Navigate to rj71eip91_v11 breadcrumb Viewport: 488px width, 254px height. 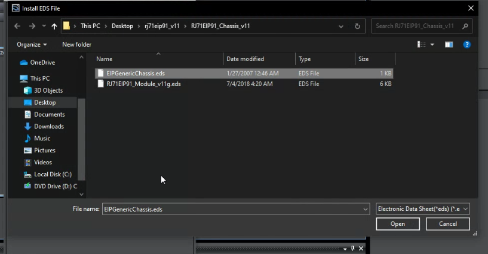click(x=162, y=26)
